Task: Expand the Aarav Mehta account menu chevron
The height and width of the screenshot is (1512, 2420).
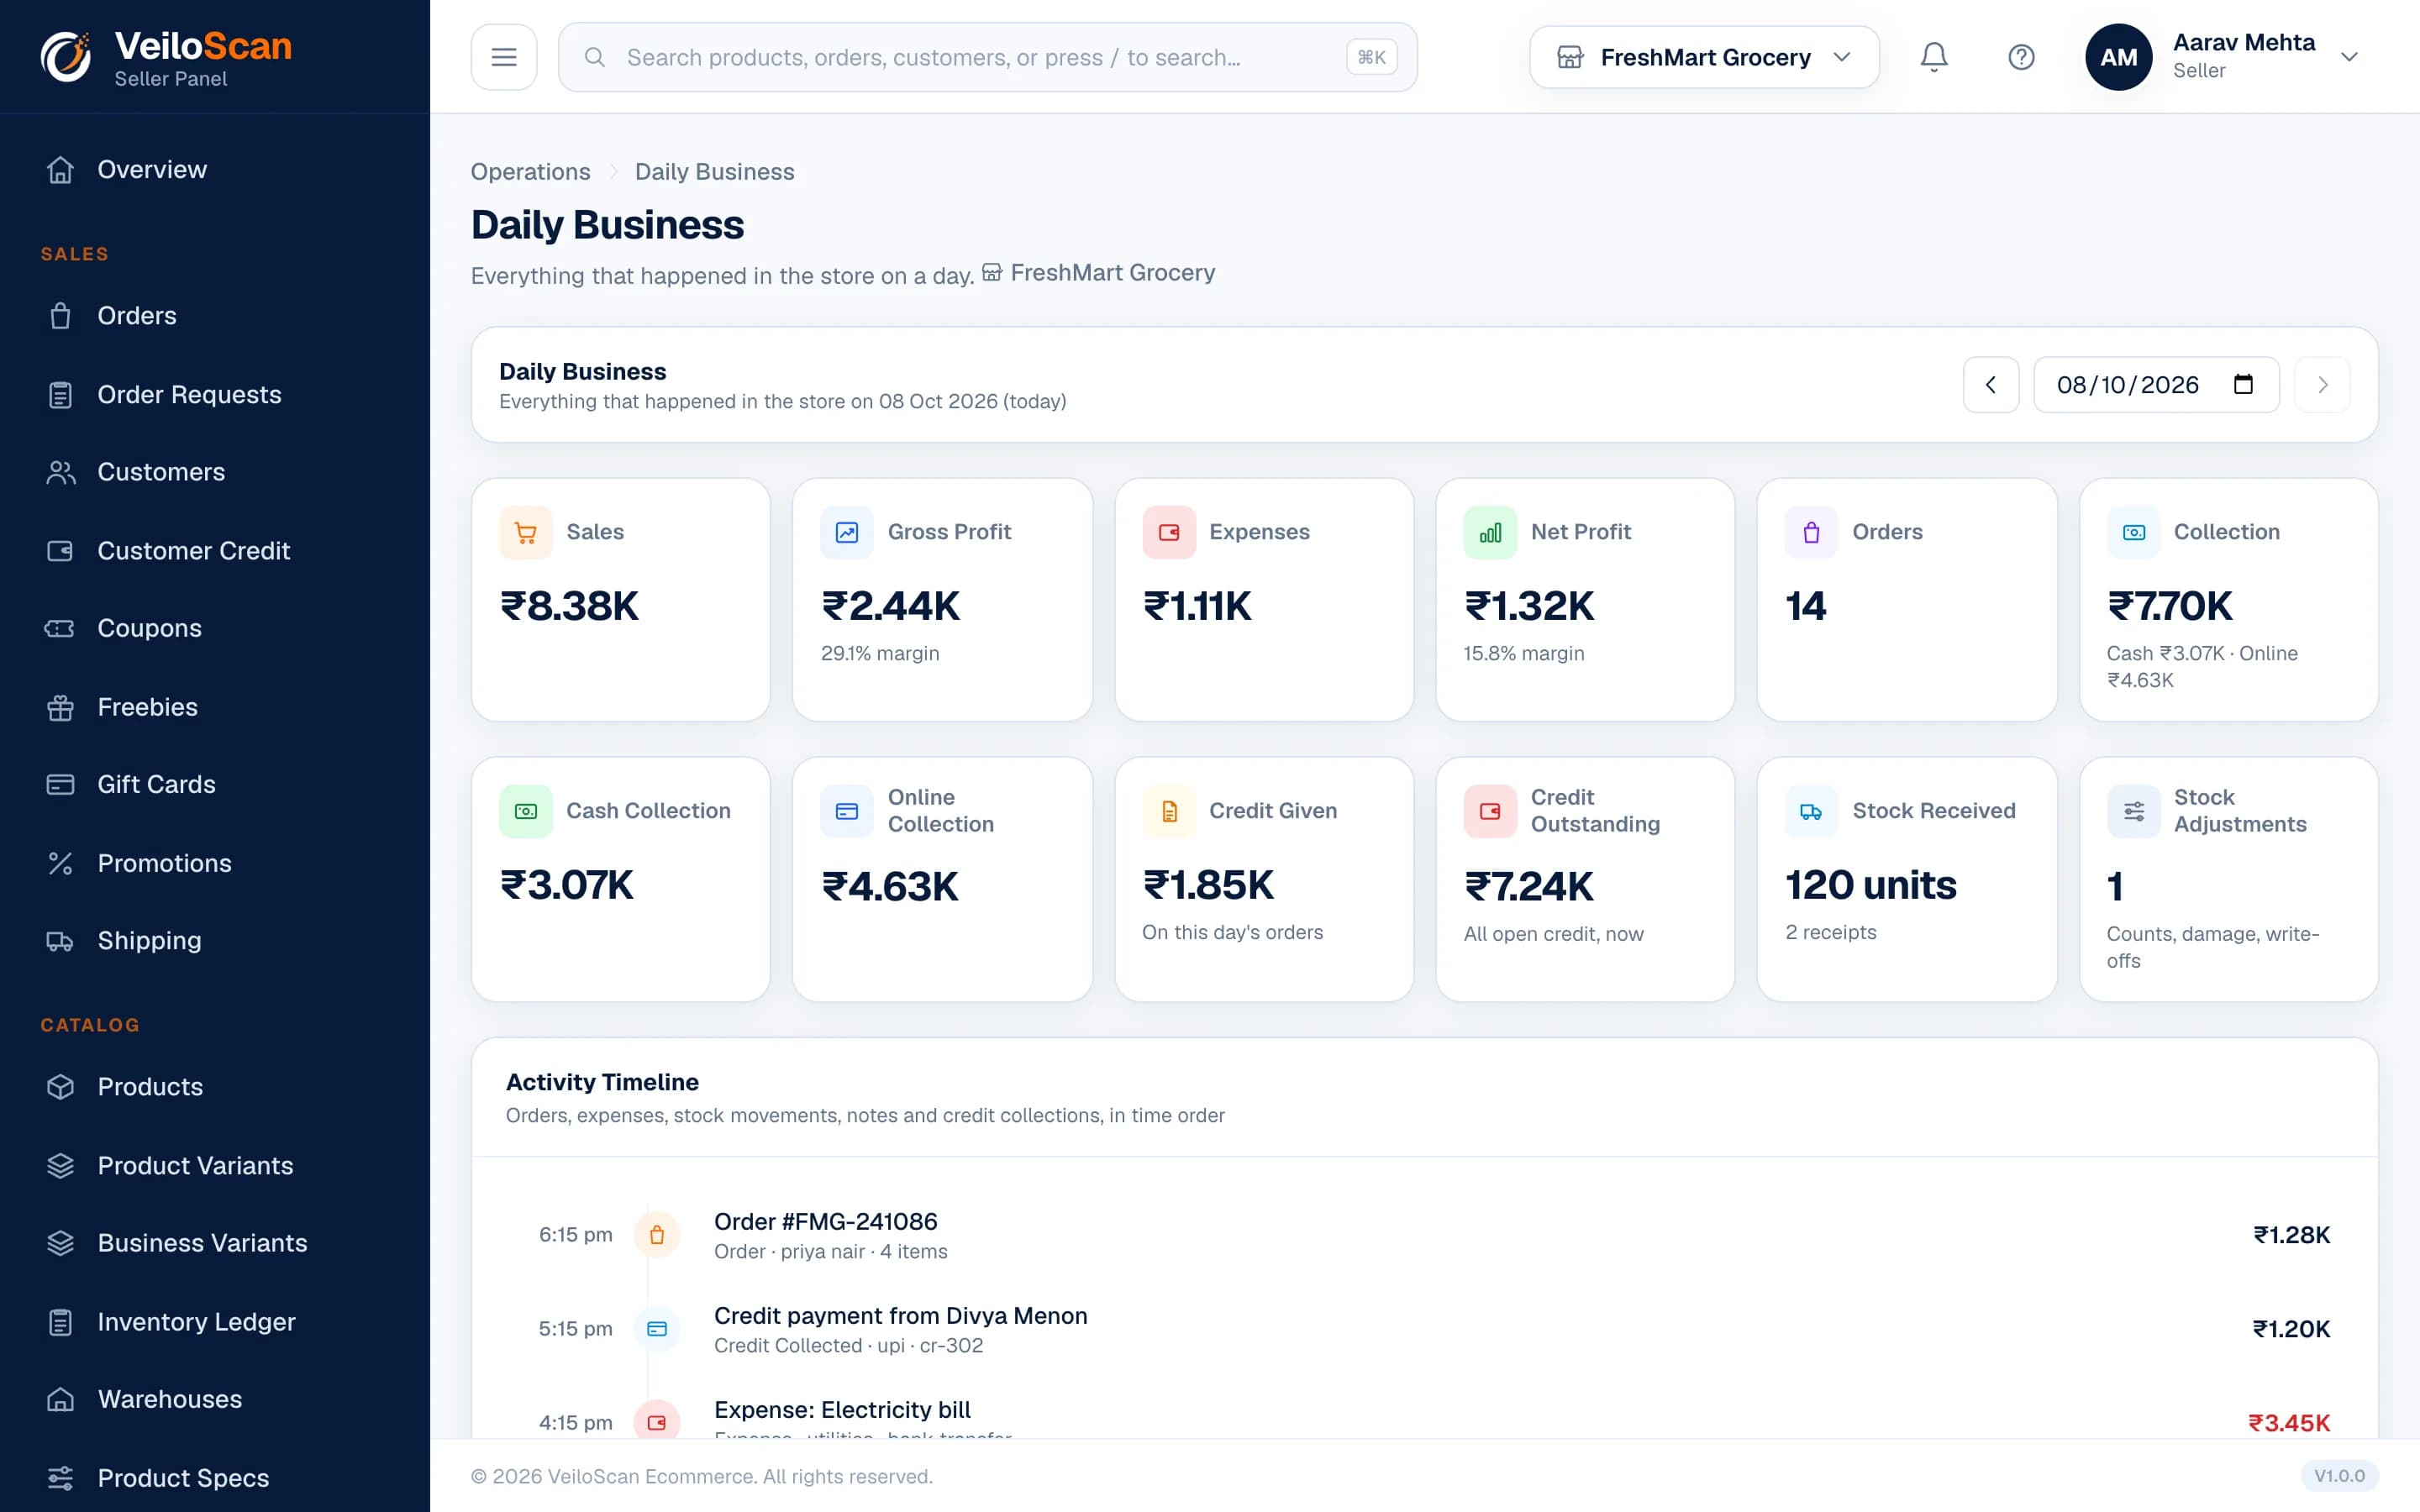Action: click(x=2349, y=57)
